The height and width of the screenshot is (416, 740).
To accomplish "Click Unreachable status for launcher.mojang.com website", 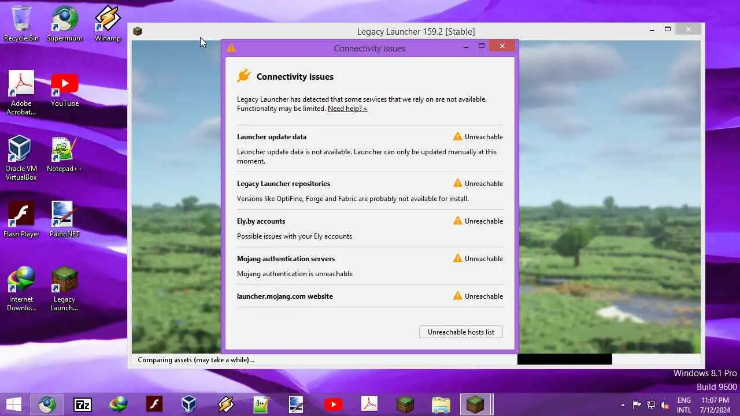I will tap(478, 296).
